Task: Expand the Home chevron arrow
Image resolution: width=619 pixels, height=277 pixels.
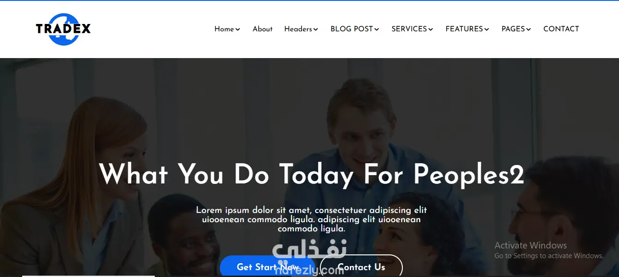Action: pyautogui.click(x=238, y=29)
